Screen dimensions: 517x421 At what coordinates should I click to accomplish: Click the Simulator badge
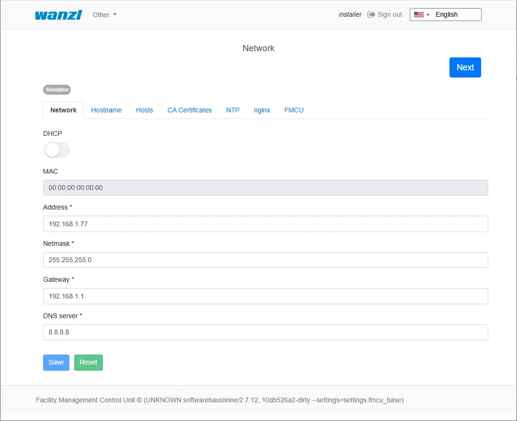[57, 89]
